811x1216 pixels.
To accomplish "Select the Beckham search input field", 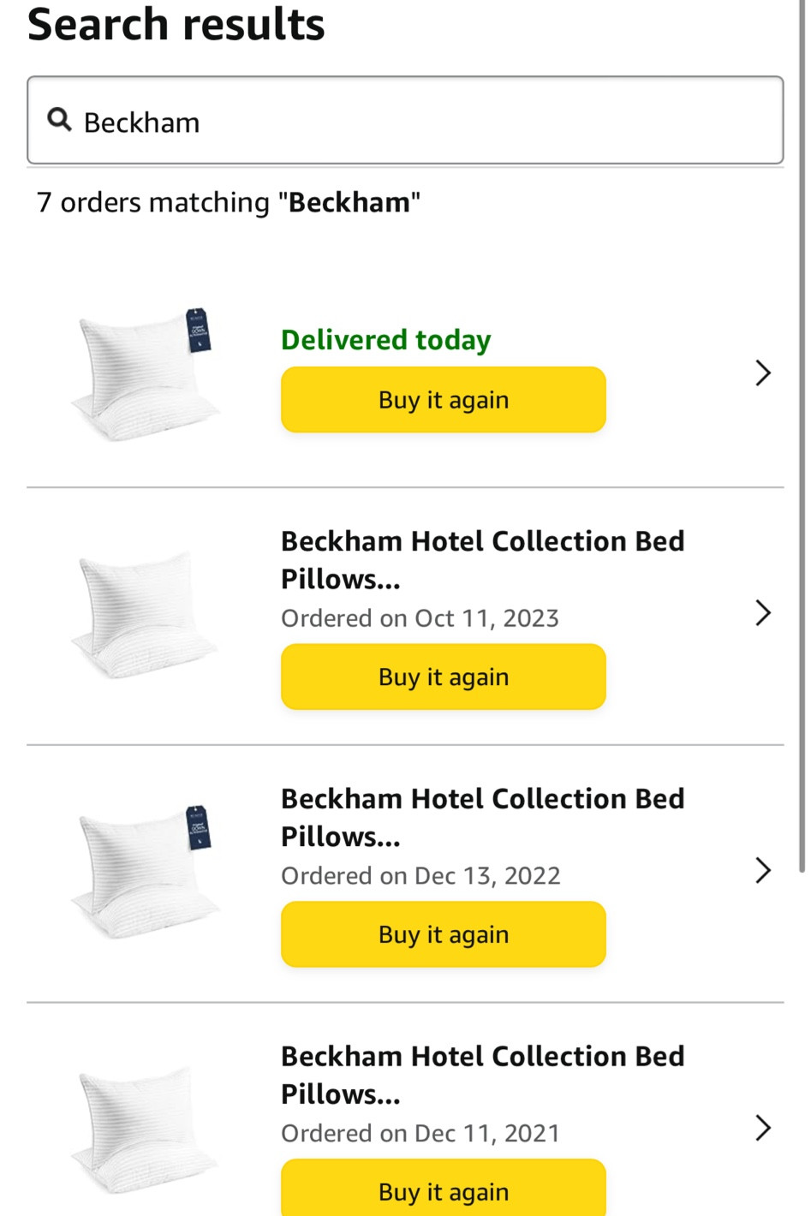I will click(x=405, y=120).
